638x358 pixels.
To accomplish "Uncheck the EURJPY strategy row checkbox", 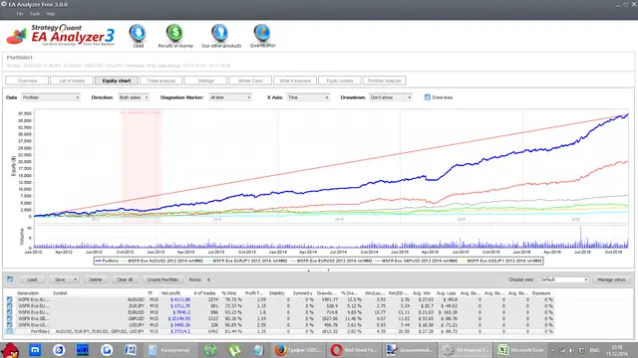I will click(9, 306).
